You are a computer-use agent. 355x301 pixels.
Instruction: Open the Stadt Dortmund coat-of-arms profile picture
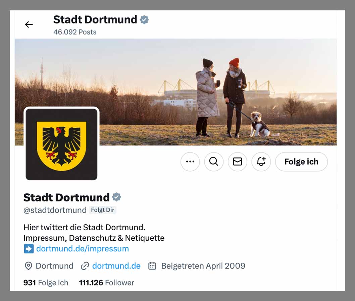click(61, 144)
